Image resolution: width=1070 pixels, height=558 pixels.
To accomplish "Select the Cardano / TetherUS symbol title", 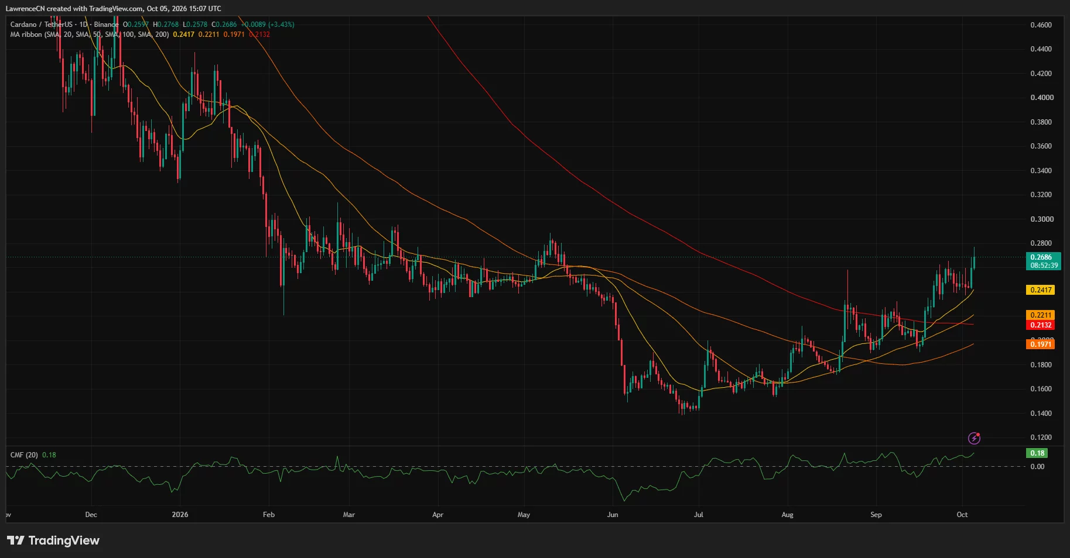I will [41, 25].
